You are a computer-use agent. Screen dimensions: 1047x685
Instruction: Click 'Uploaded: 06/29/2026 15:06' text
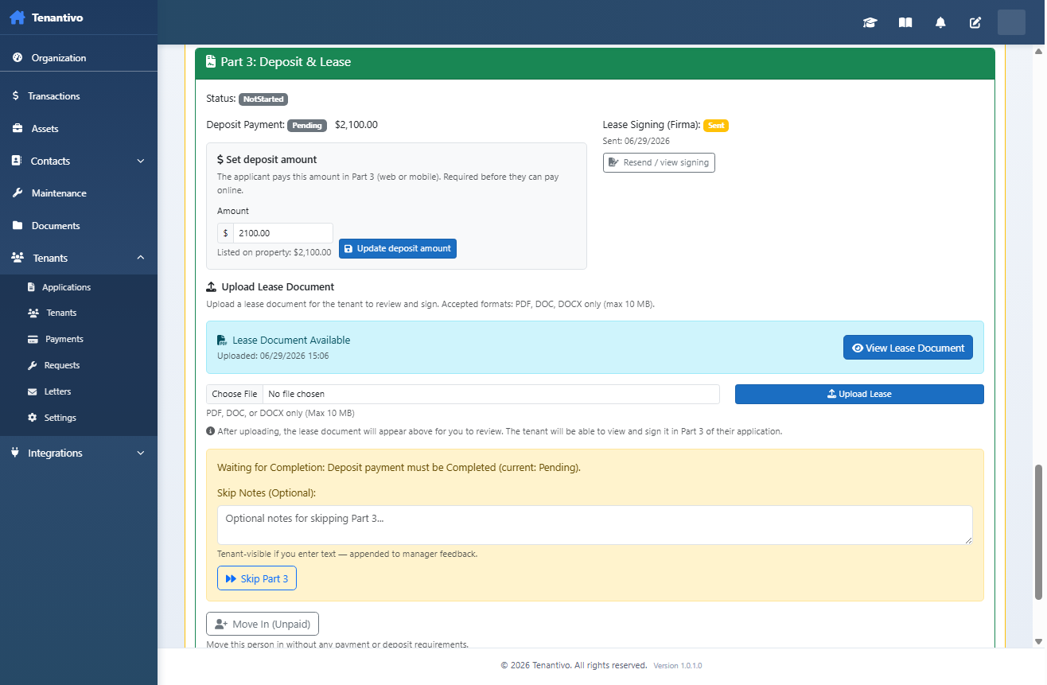pos(273,356)
